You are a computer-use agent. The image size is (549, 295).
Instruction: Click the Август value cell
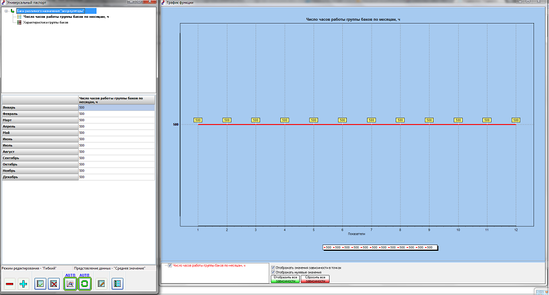[x=116, y=152]
